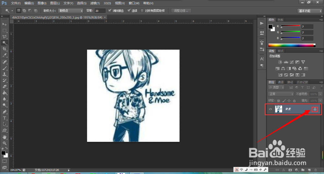The image size is (324, 174).
Task: Open the 文件(F) menu
Action: [16, 3]
